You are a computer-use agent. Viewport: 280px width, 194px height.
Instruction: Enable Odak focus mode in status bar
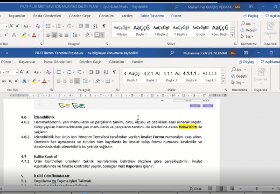click(195, 189)
